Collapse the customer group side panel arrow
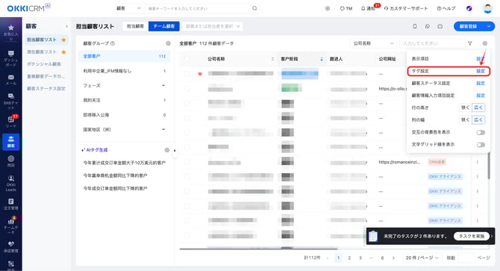Image resolution: width=500 pixels, height=271 pixels. 175,151
